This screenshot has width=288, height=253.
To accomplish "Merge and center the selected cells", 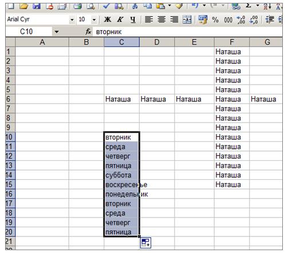I will 187,19.
